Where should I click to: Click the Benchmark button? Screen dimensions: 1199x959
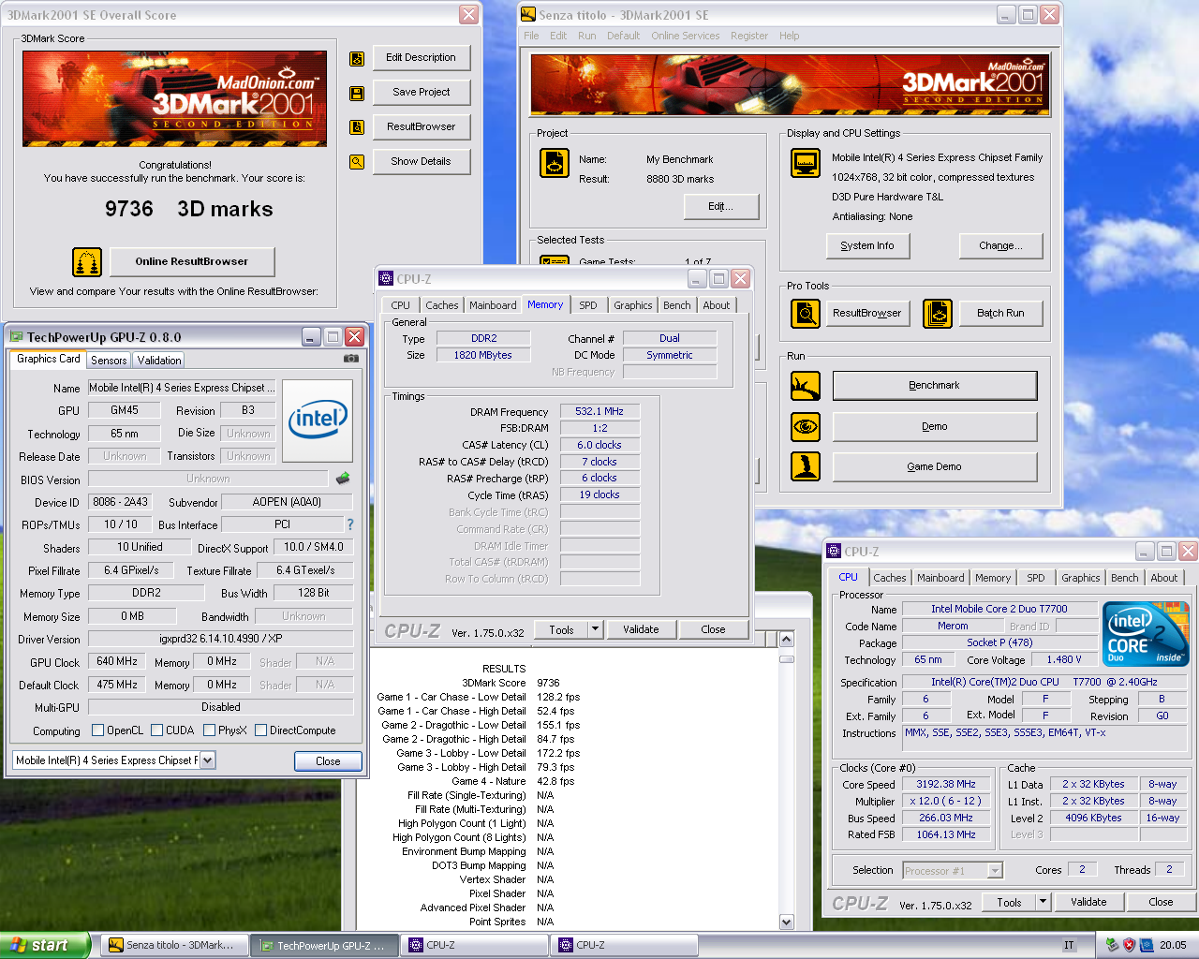(934, 385)
